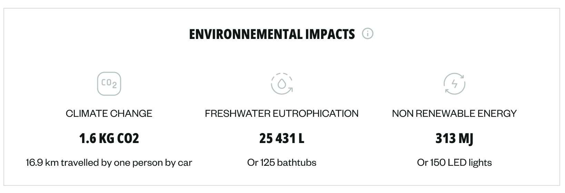The image size is (565, 193).
Task: Select the Environnemental Impacts heading
Action: (x=272, y=34)
